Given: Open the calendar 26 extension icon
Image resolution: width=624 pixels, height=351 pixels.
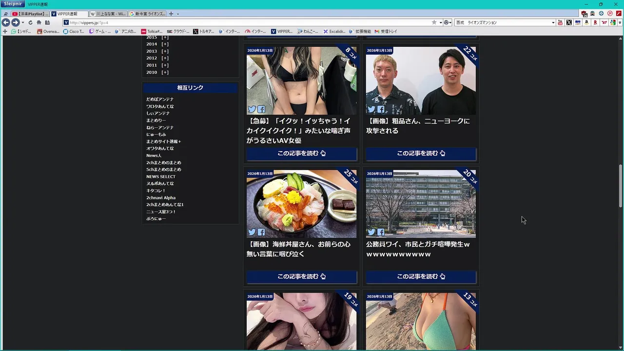Looking at the screenshot, I should (585, 14).
